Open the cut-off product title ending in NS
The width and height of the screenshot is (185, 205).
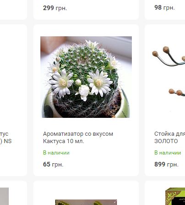6,138
